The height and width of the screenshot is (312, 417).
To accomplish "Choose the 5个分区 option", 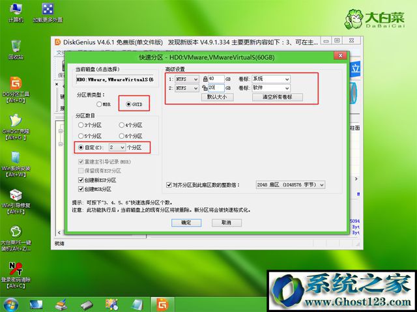I will tap(90, 136).
